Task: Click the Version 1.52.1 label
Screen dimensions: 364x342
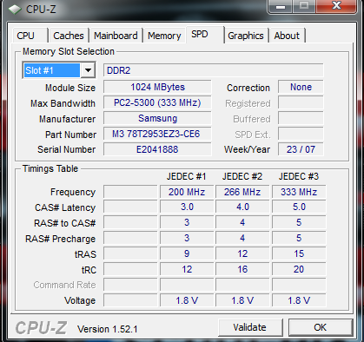Action: [x=108, y=329]
